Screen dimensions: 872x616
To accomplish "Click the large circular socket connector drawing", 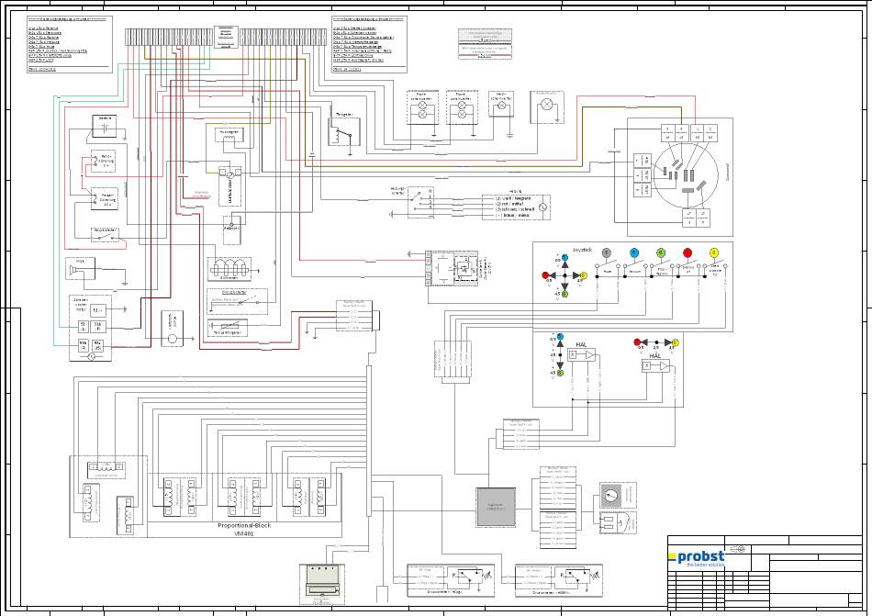I will point(686,177).
